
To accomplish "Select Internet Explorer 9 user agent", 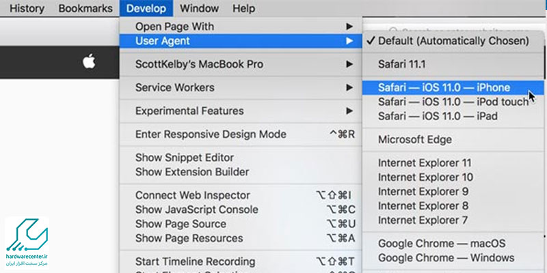I will 453,192.
